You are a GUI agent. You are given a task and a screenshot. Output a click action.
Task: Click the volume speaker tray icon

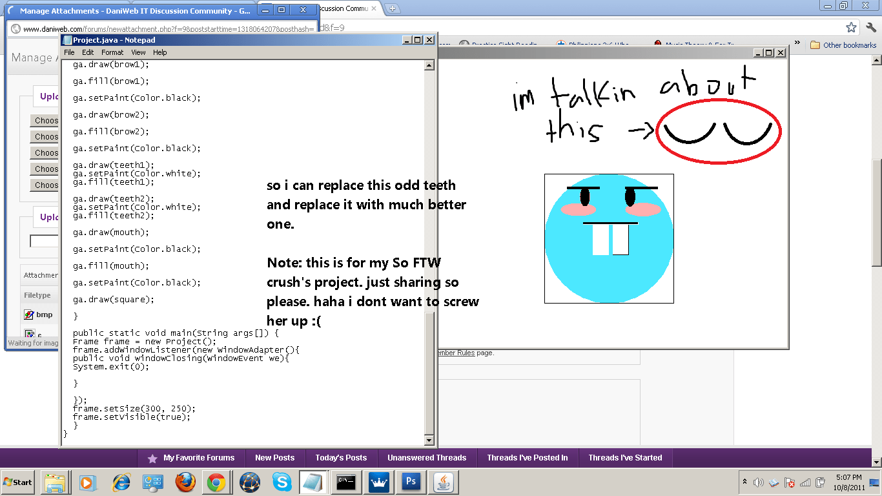pyautogui.click(x=759, y=482)
